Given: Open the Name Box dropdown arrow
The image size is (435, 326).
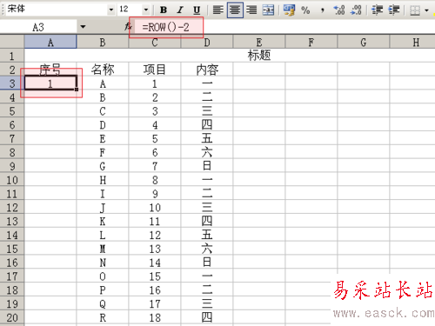Looking at the screenshot, I should click(x=83, y=27).
